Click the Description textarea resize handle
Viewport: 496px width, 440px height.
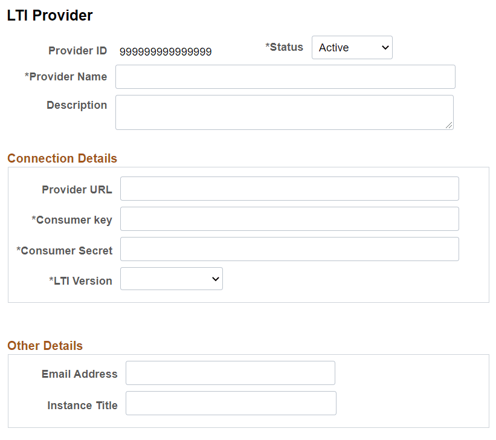pyautogui.click(x=449, y=125)
